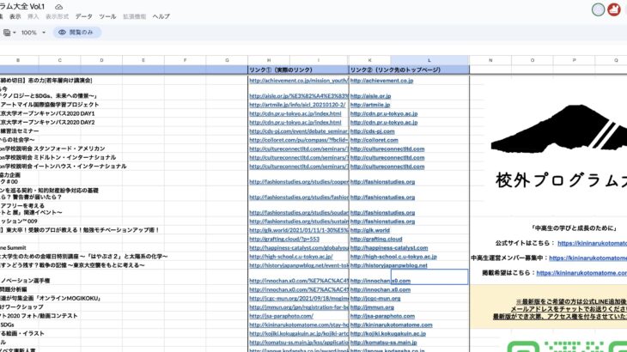Open the greyed 拡張機能 menu

[x=134, y=16]
